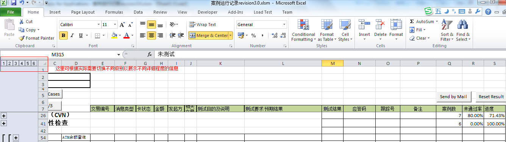Apply the red font color

coord(126,35)
